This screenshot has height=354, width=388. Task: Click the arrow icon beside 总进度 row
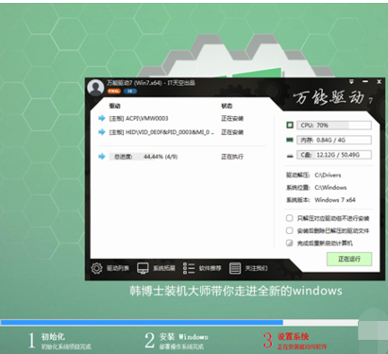[x=102, y=157]
